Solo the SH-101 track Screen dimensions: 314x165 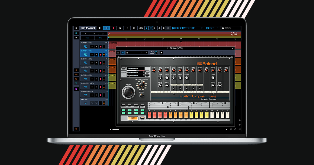pos(92,63)
